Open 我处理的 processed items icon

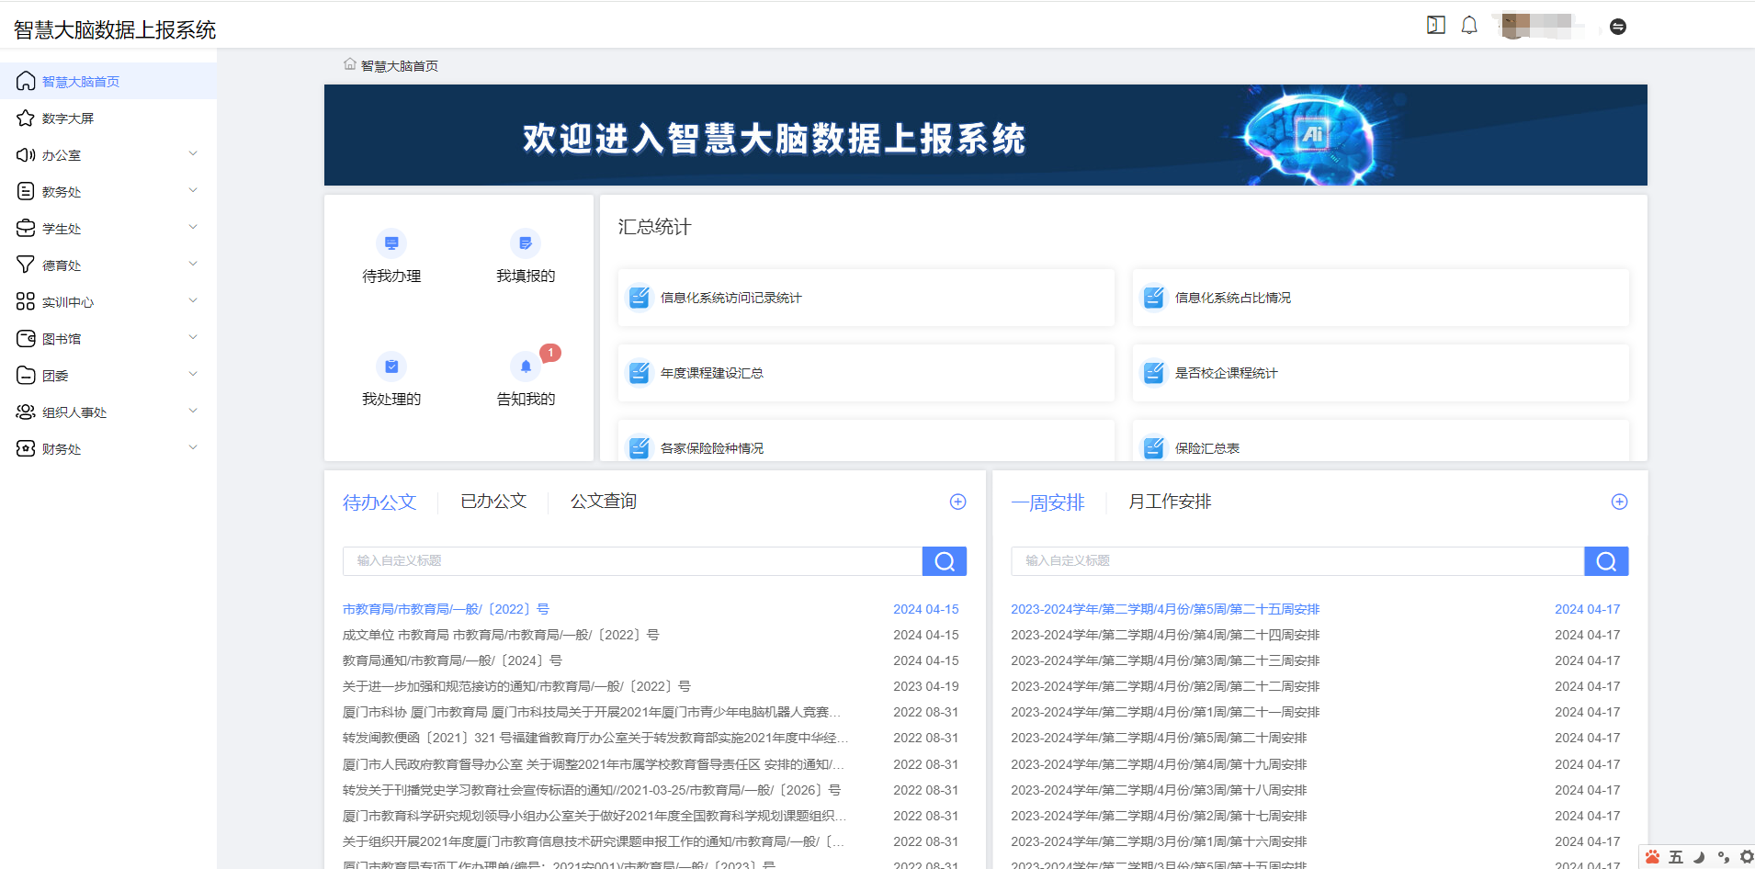coord(391,365)
